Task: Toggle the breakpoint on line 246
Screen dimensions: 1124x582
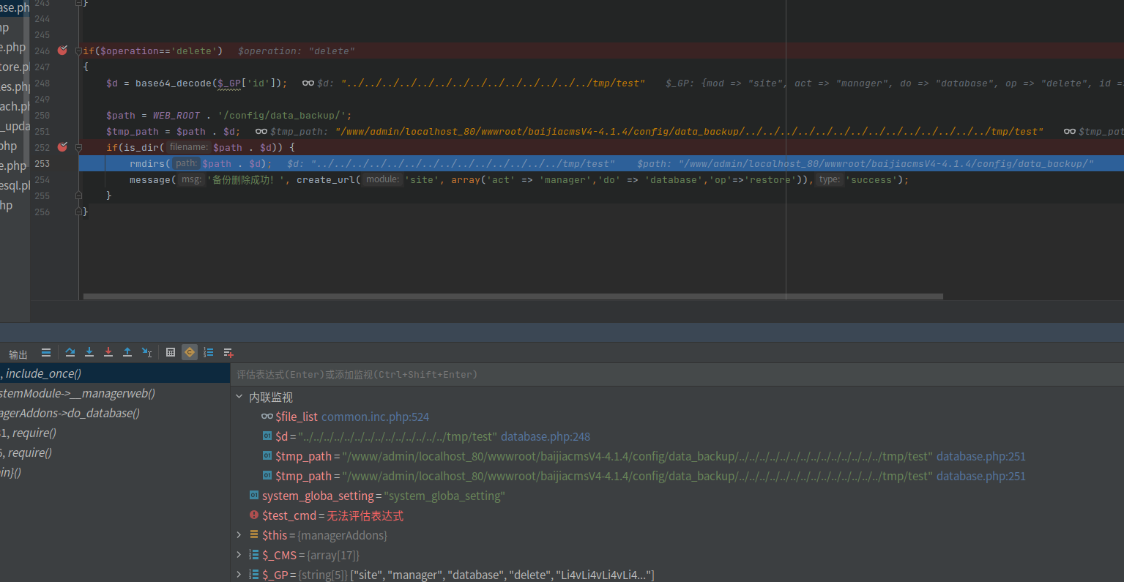Action: (62, 51)
